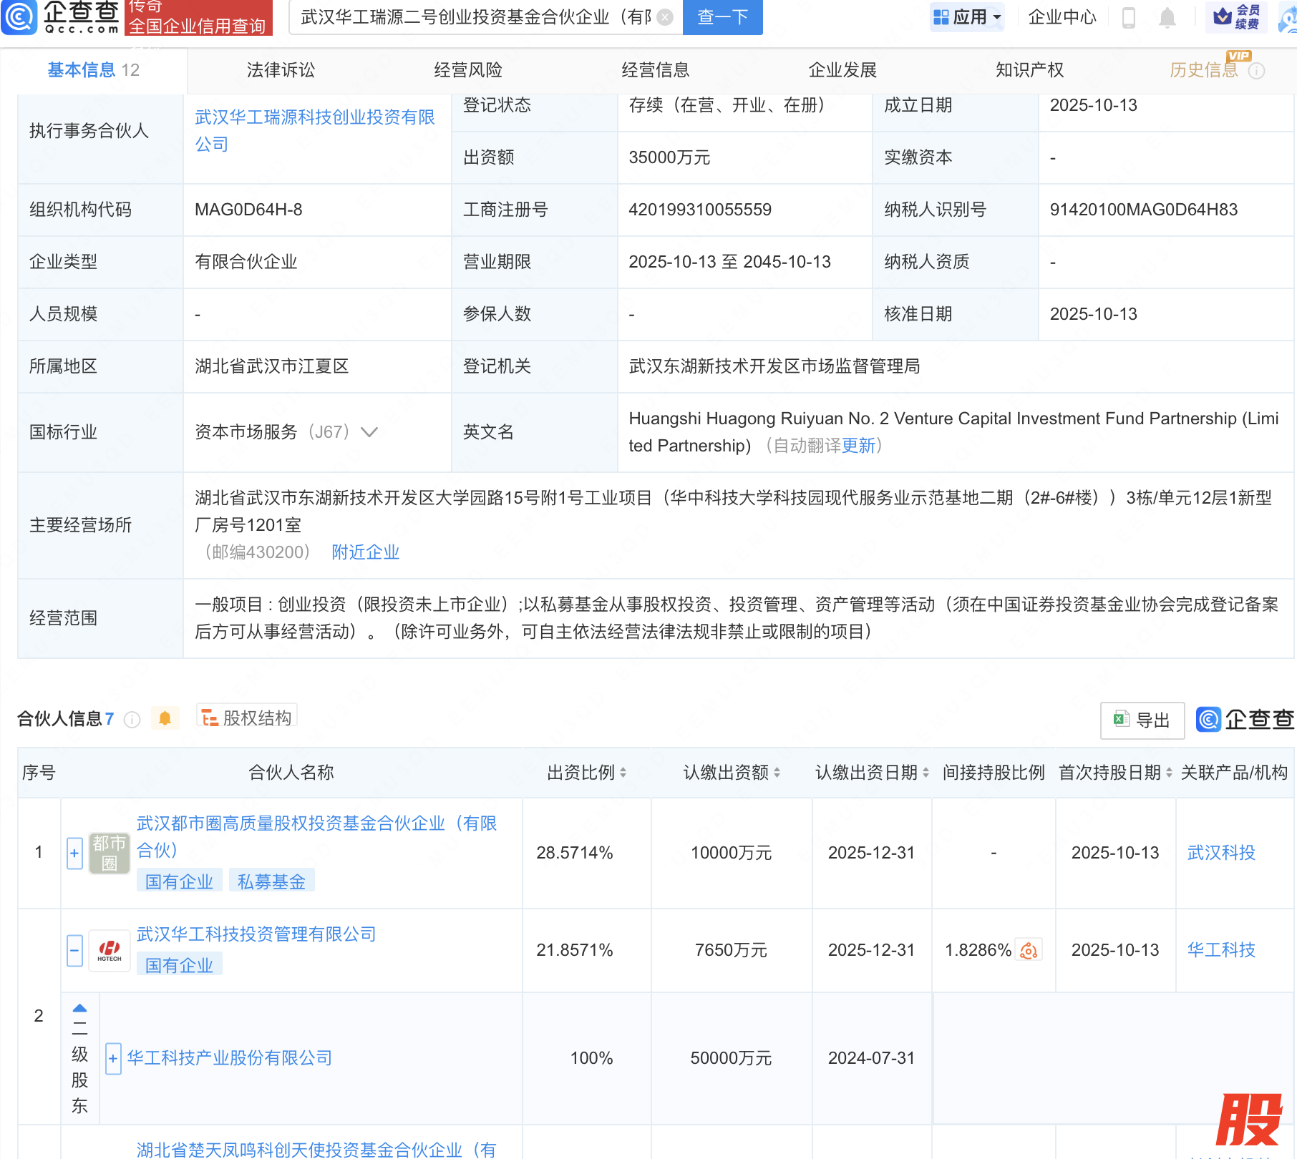Open the 应用 dropdown menu
This screenshot has width=1297, height=1159.
(x=967, y=17)
